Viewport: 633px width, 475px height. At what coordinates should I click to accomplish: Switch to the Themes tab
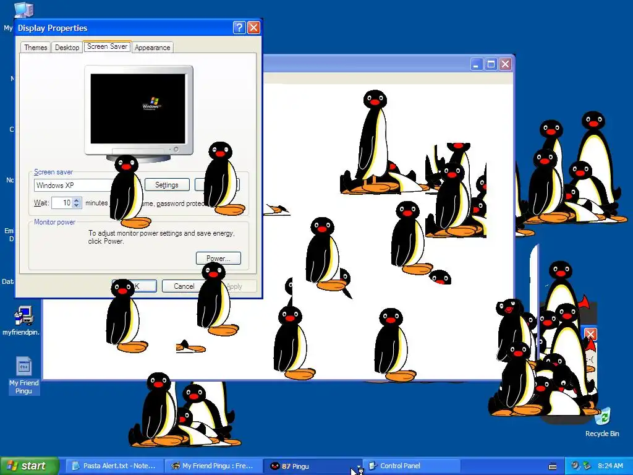pyautogui.click(x=35, y=48)
